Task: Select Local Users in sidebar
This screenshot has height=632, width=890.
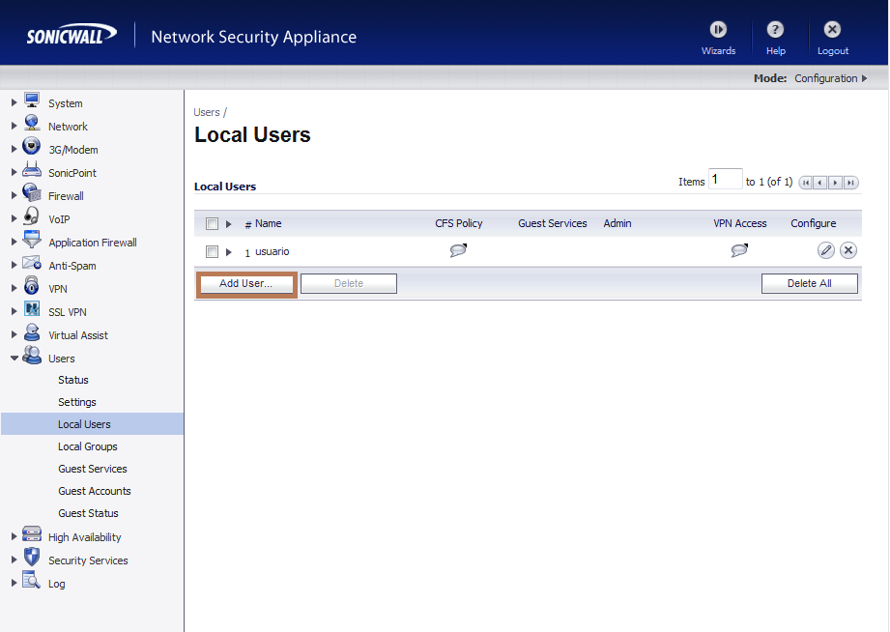Action: 93,424
